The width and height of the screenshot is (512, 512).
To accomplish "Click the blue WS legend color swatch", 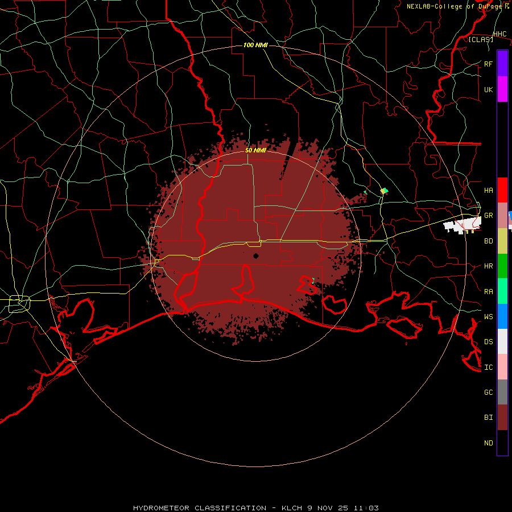I will tap(502, 316).
